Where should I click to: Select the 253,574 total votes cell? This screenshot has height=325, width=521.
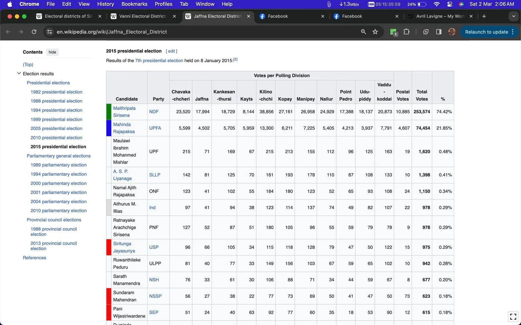point(422,112)
